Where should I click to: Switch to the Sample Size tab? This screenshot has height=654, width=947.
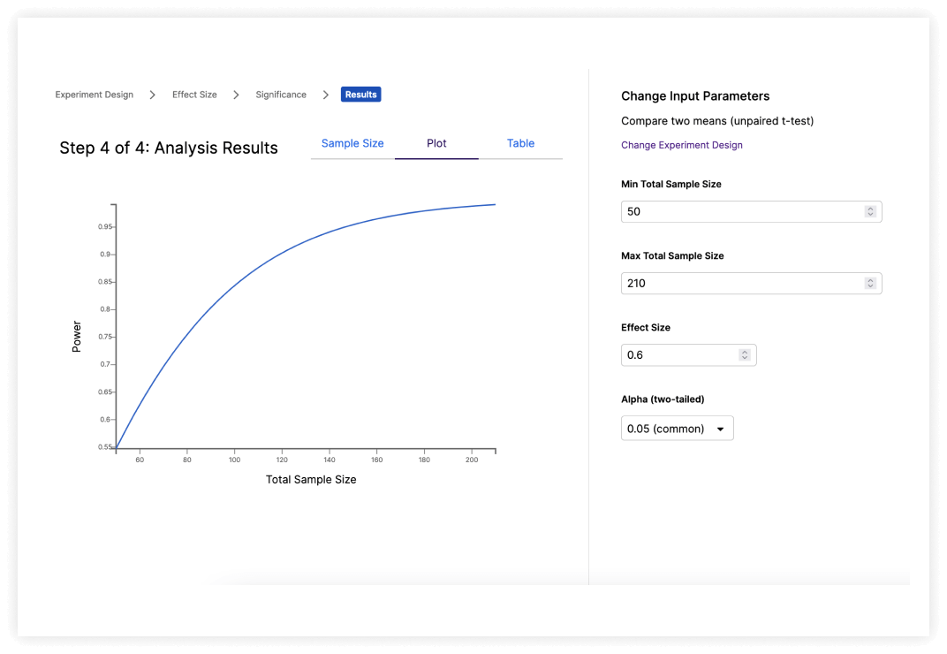tap(352, 143)
